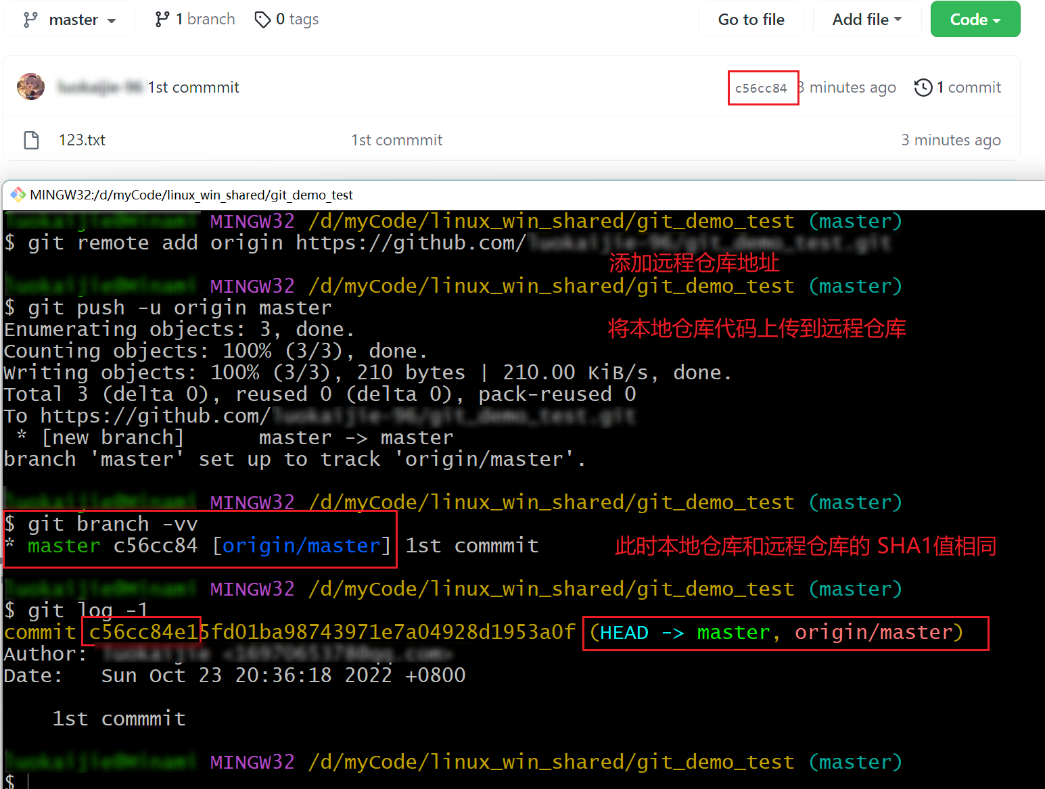
Task: Click the history clock icon
Action: coord(923,87)
